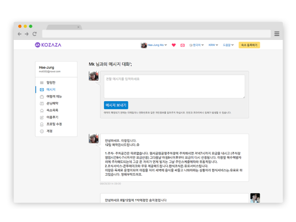296x222 pixels.
Task: Select 숙소목록 in the sidebar
Action: 52,110
